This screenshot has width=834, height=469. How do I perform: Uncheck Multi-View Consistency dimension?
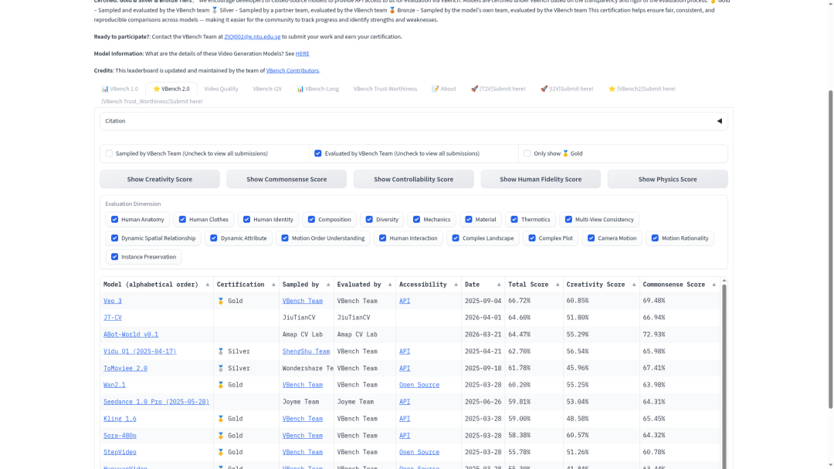point(568,219)
